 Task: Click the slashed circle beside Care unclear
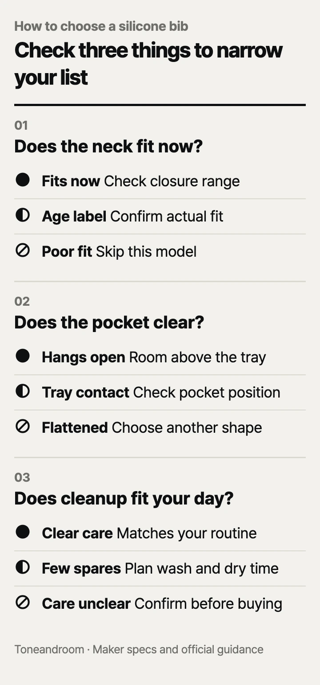23,602
